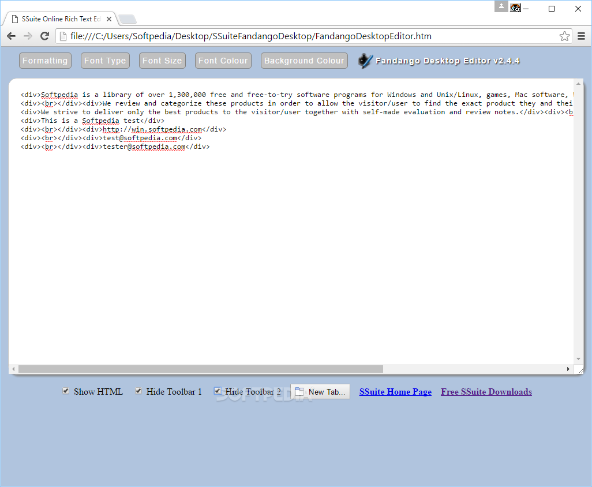Screen dimensions: 592x487
Task: Click the editor scroll right arrow
Action: point(568,369)
